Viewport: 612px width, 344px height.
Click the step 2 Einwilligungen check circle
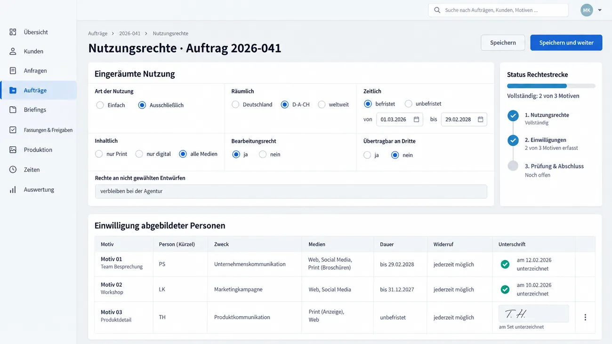513,141
